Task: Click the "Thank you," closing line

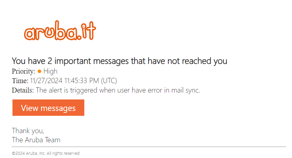Action: [x=28, y=131]
